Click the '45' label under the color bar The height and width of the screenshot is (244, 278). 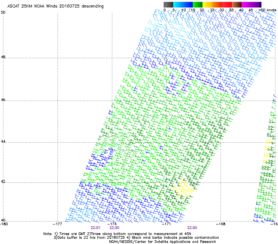(251, 10)
